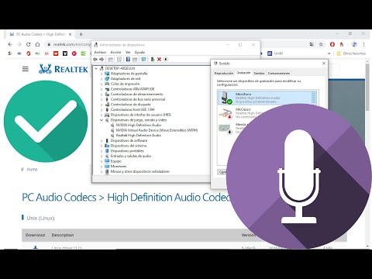Screen dimensions: 372x279
Task: Click the translate page icon in address bar
Action: (x=312, y=44)
